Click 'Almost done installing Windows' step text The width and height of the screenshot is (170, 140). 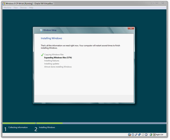(58, 67)
